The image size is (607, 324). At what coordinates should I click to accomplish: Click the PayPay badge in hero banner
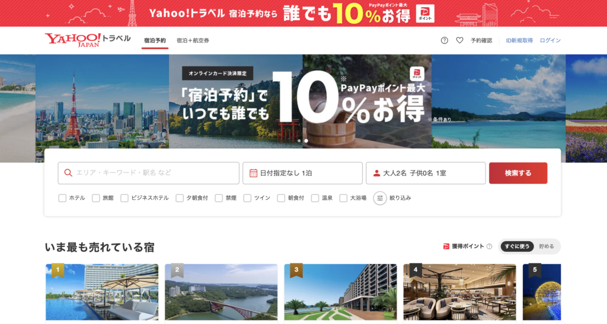click(417, 74)
